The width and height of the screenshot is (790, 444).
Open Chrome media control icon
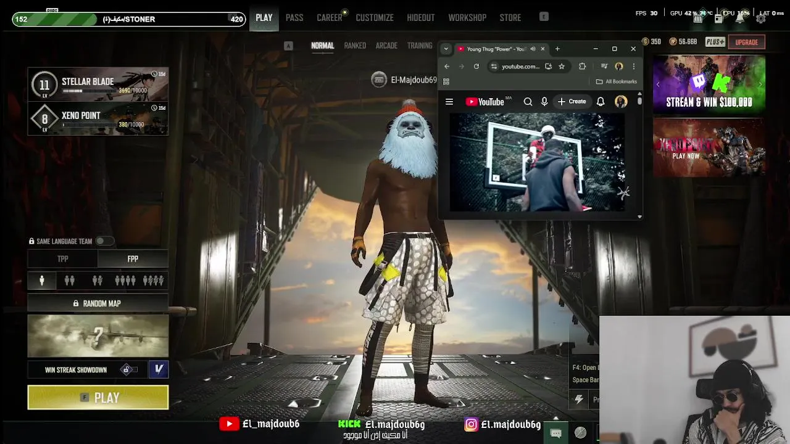click(x=604, y=67)
